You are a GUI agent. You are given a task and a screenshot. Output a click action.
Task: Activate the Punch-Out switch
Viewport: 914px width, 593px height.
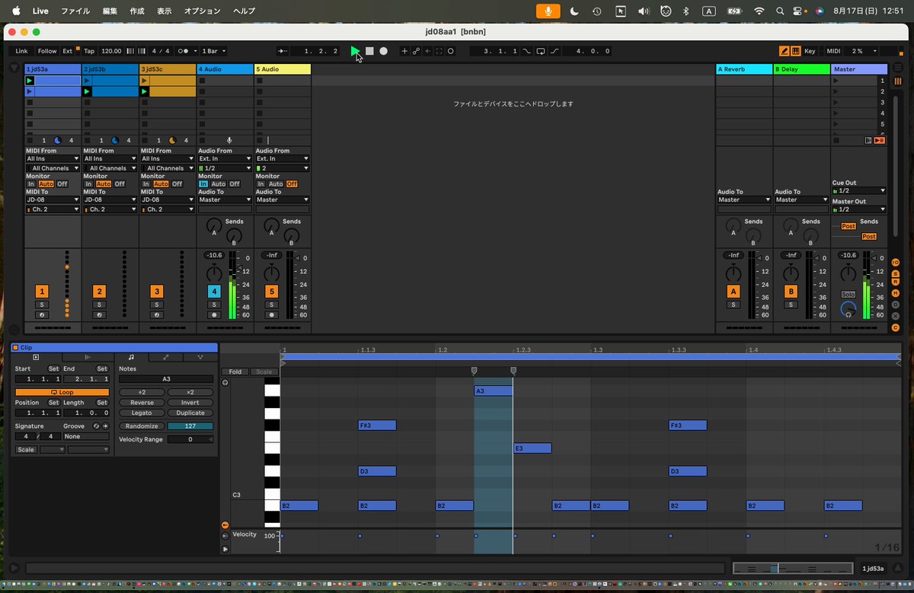(554, 51)
